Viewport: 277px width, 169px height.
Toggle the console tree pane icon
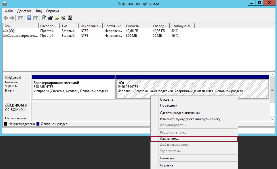(21, 18)
